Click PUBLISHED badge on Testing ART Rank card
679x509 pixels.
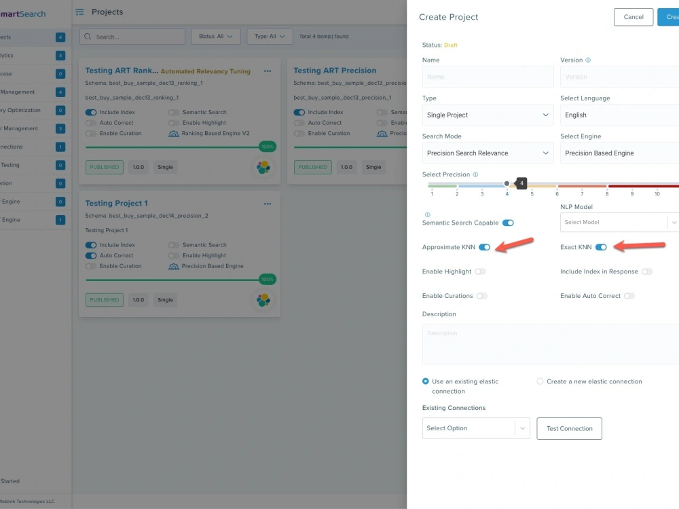pyautogui.click(x=105, y=167)
